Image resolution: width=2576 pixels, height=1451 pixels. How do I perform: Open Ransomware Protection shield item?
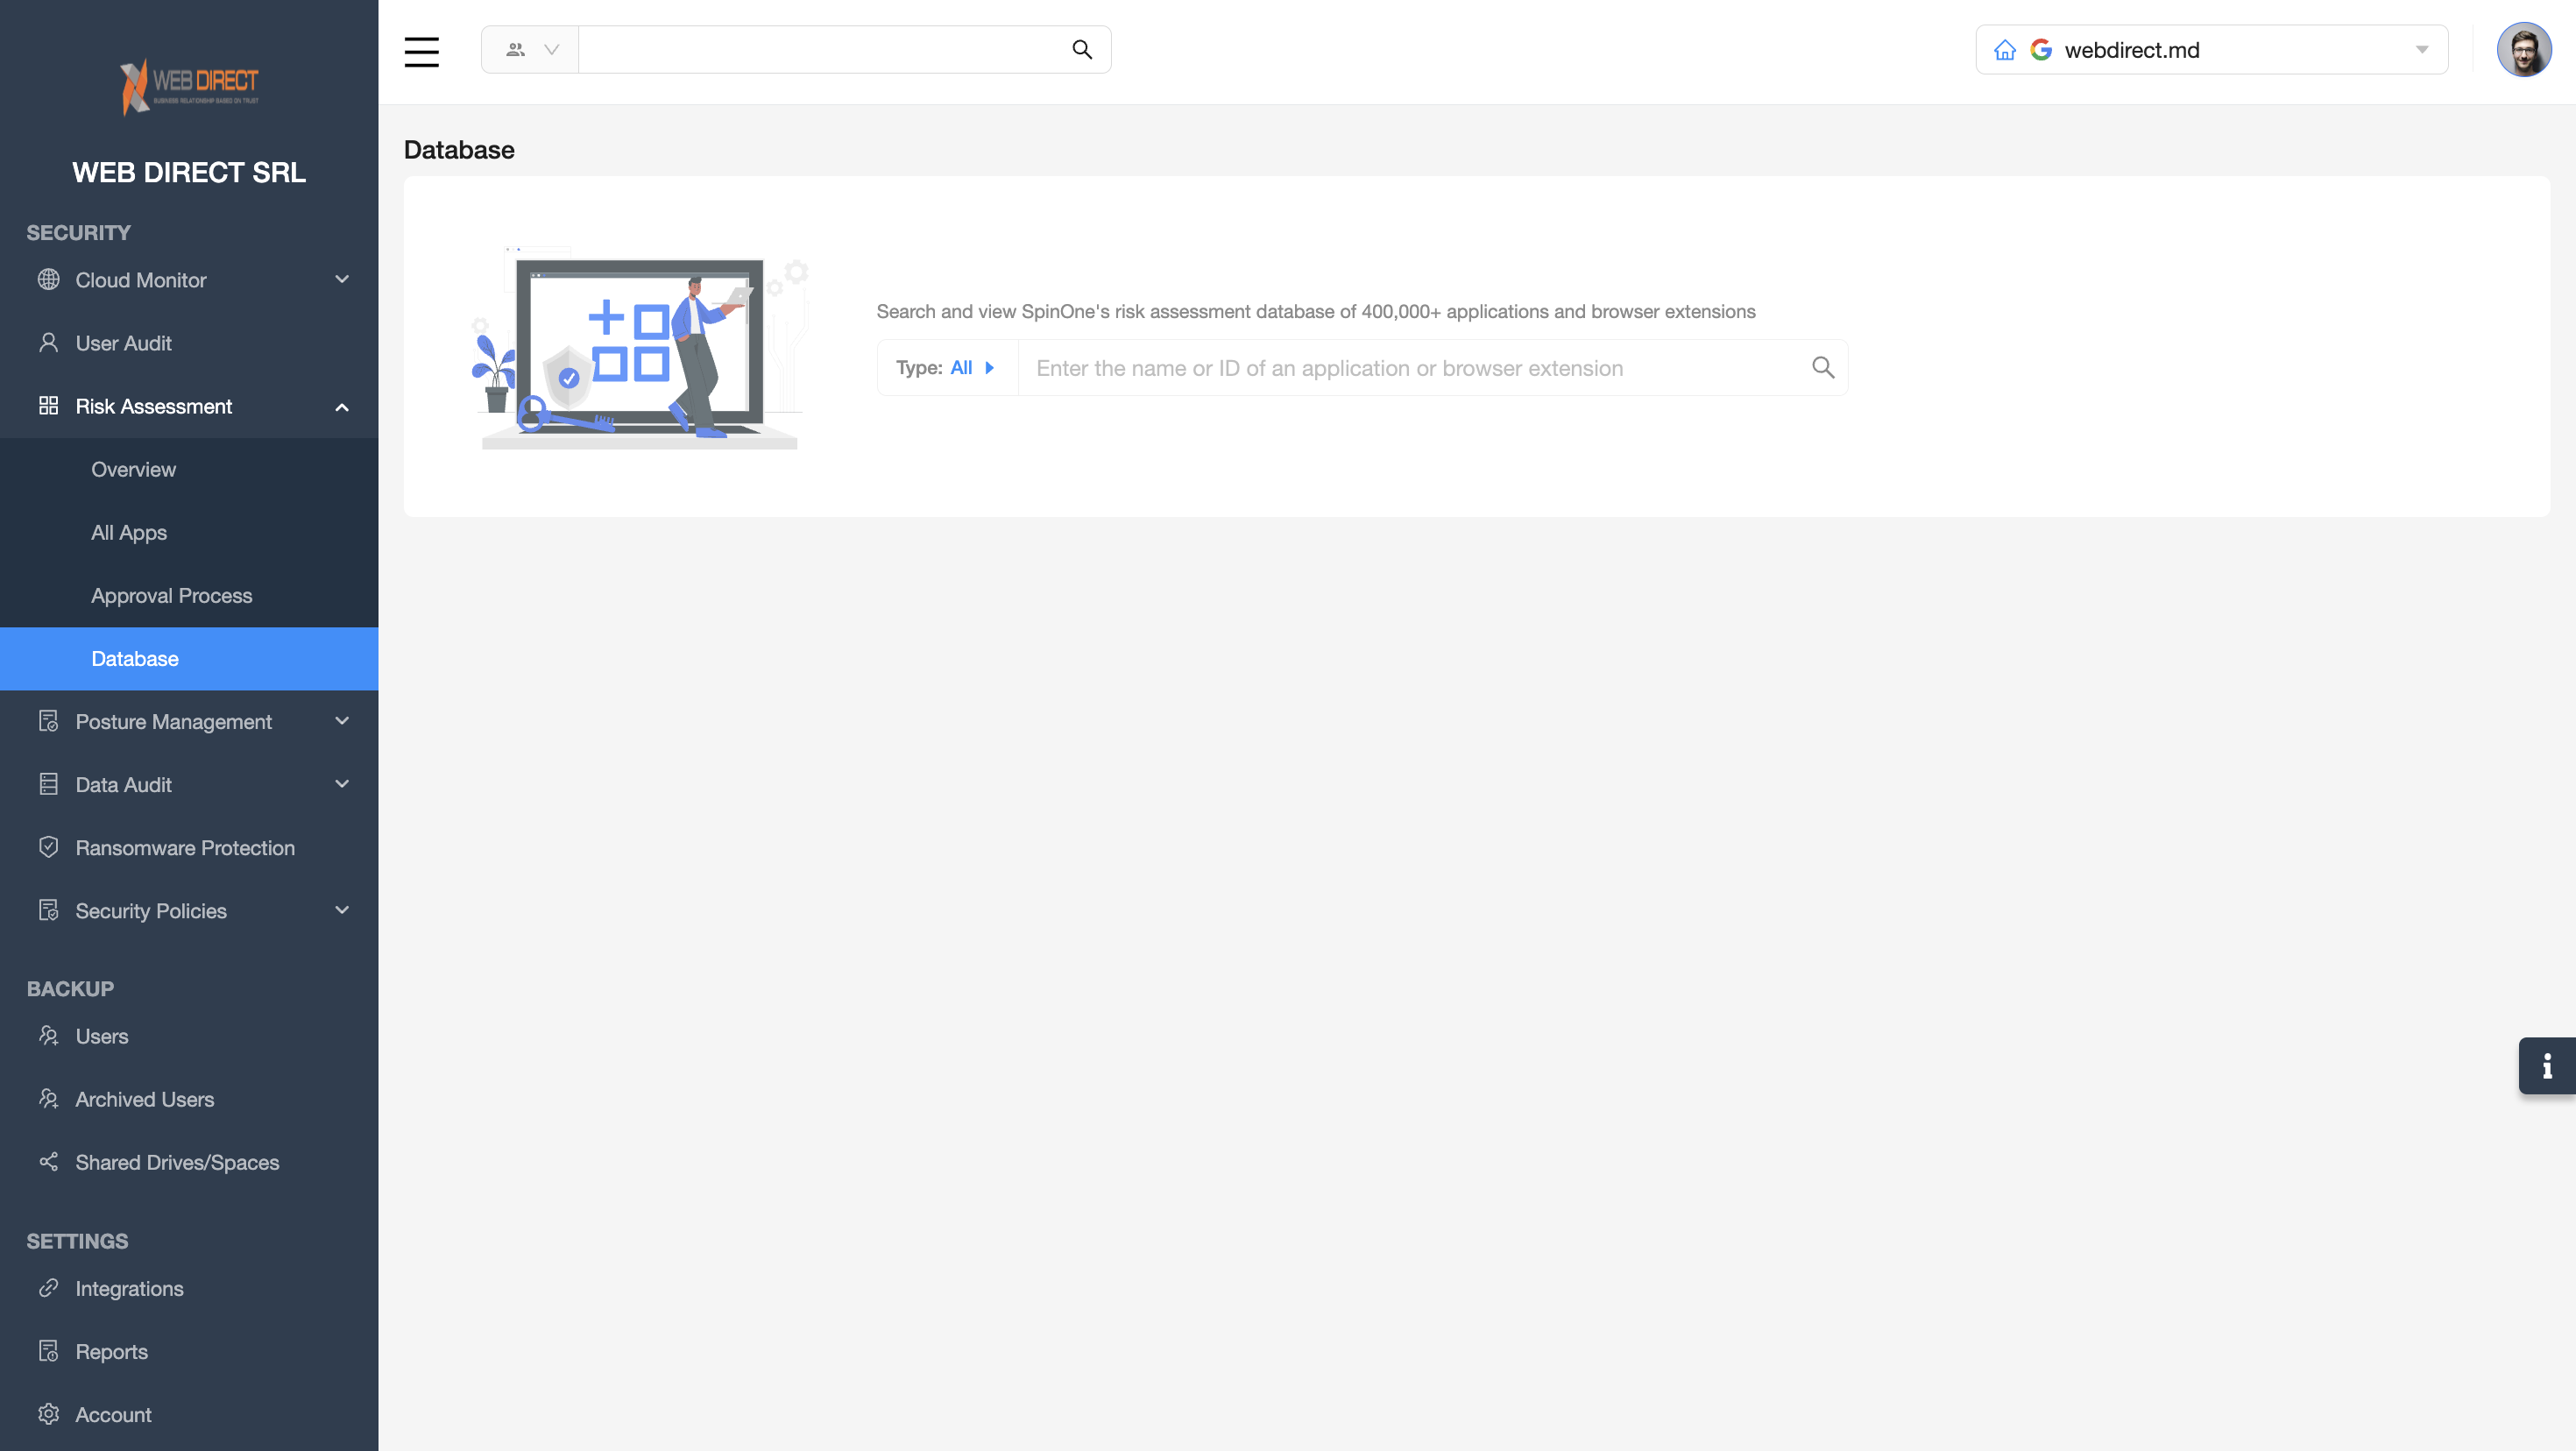[185, 848]
